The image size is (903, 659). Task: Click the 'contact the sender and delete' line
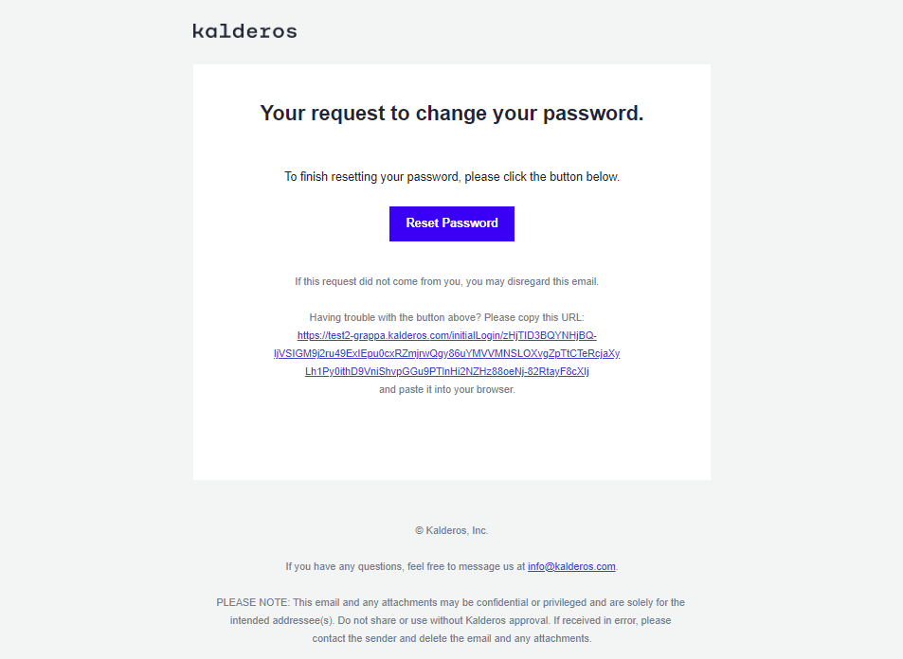451,638
